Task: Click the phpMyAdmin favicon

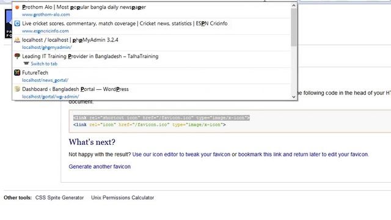Action: pyautogui.click(x=17, y=40)
